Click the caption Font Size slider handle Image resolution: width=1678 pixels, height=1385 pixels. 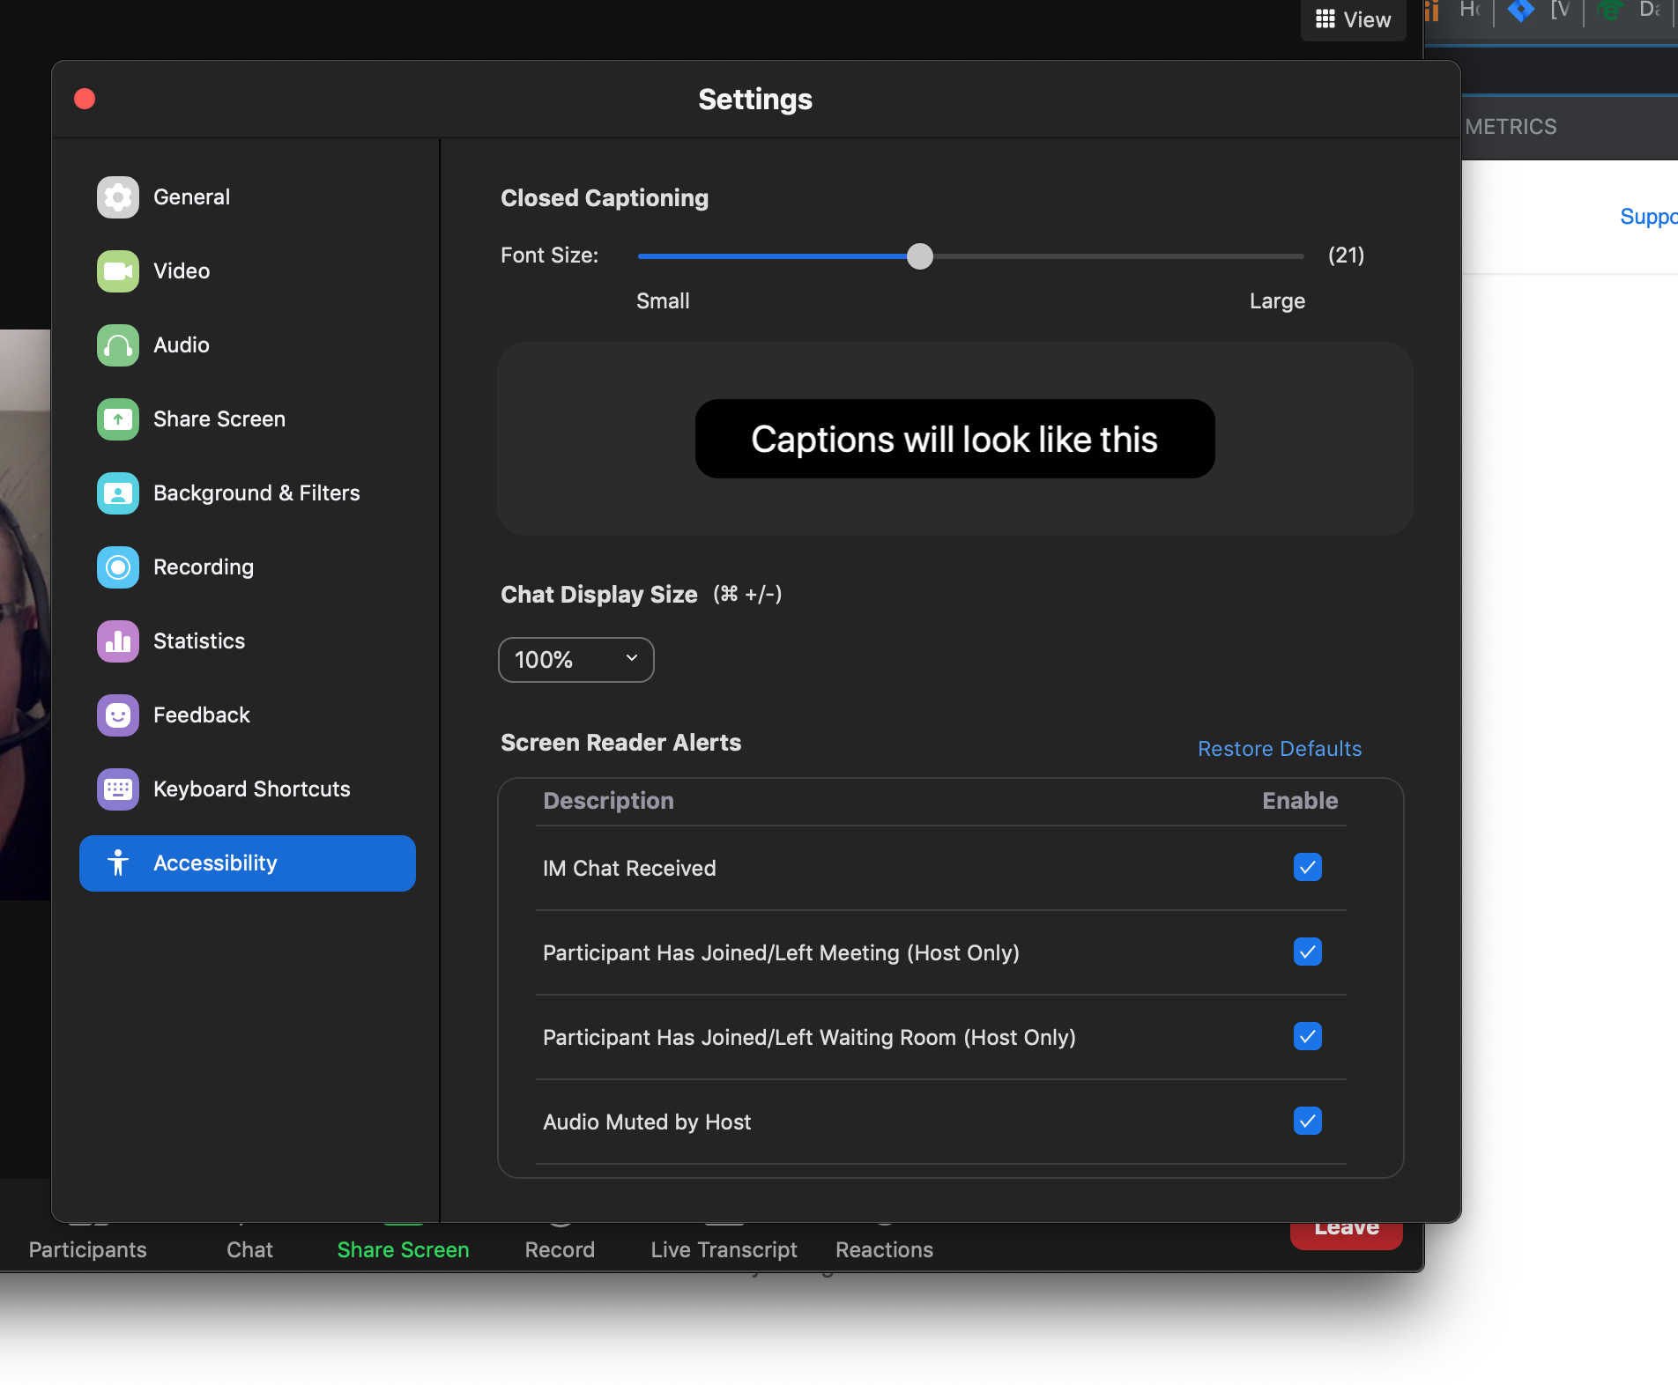tap(919, 256)
